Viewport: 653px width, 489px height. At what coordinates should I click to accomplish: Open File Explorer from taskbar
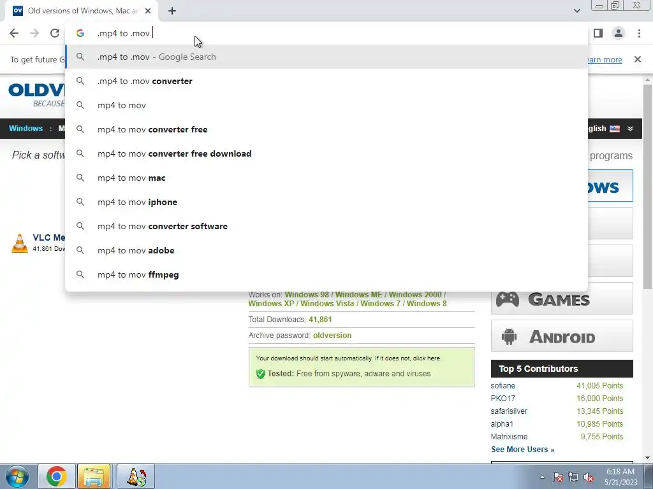94,476
